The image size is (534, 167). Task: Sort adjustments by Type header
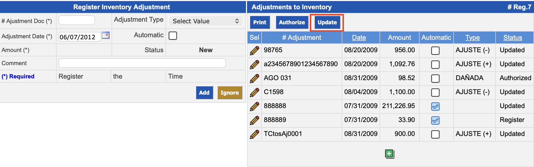(x=472, y=38)
